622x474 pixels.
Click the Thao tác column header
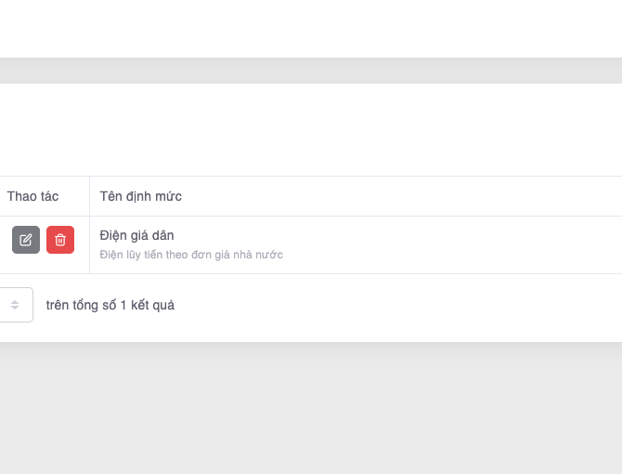pos(33,196)
